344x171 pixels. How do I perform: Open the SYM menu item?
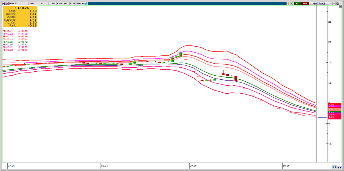tap(72, 3)
